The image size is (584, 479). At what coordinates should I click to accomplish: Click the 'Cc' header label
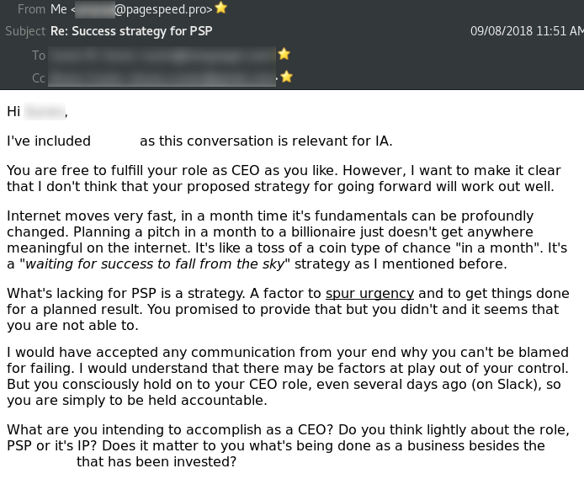[39, 77]
